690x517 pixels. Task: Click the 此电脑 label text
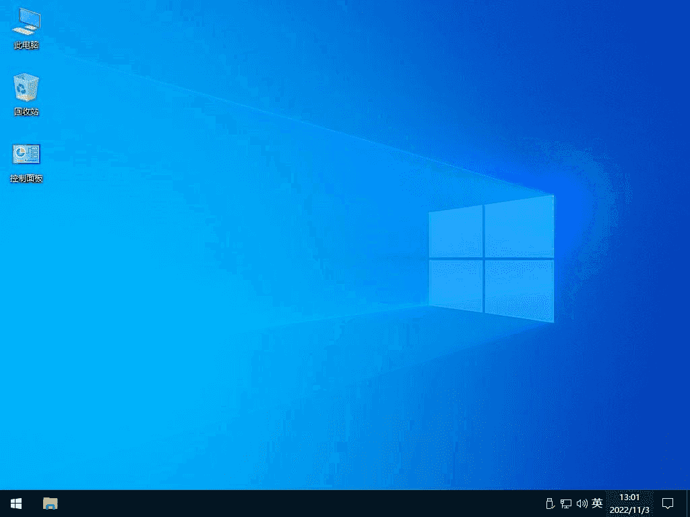[26, 46]
